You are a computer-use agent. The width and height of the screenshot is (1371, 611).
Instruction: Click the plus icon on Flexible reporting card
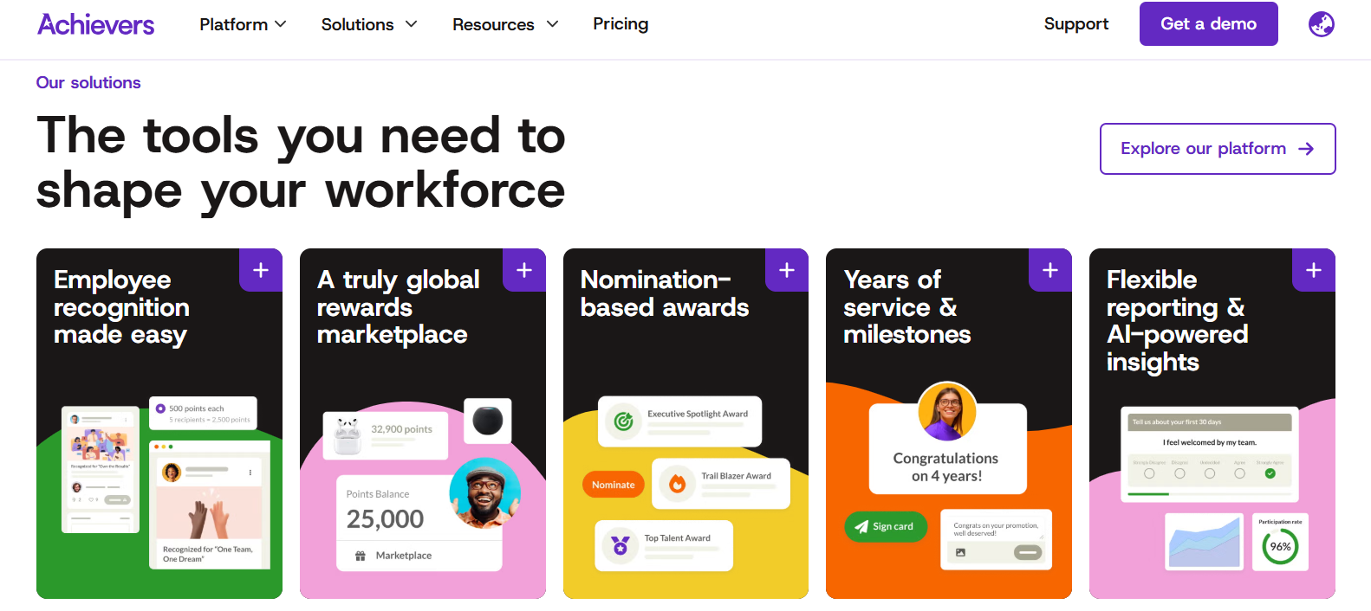(1313, 270)
